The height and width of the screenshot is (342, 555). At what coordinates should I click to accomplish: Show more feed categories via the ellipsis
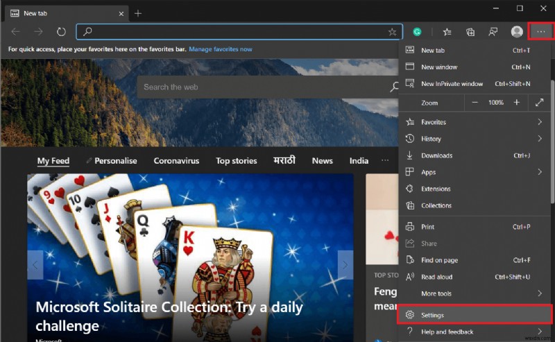(x=385, y=160)
